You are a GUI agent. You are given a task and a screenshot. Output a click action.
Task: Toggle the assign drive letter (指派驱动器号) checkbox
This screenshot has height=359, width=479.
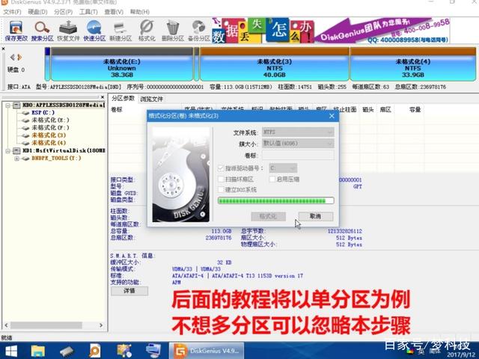(x=221, y=168)
